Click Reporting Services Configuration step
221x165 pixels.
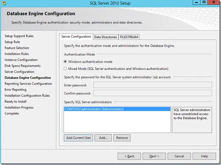click(x=28, y=84)
